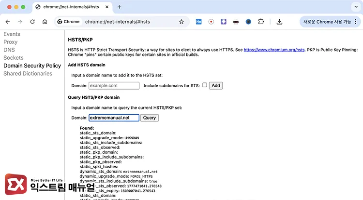The image size is (363, 200).
Task: Toggle Include subdomains for STS checkbox
Action: pos(205,85)
